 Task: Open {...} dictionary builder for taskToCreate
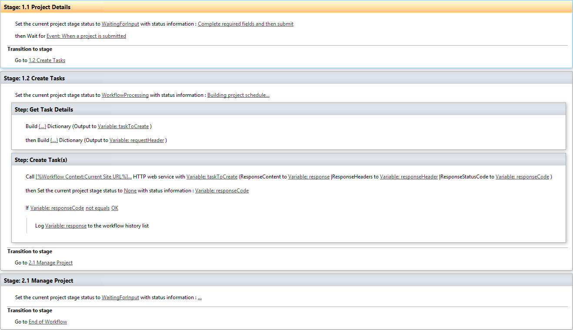point(42,126)
